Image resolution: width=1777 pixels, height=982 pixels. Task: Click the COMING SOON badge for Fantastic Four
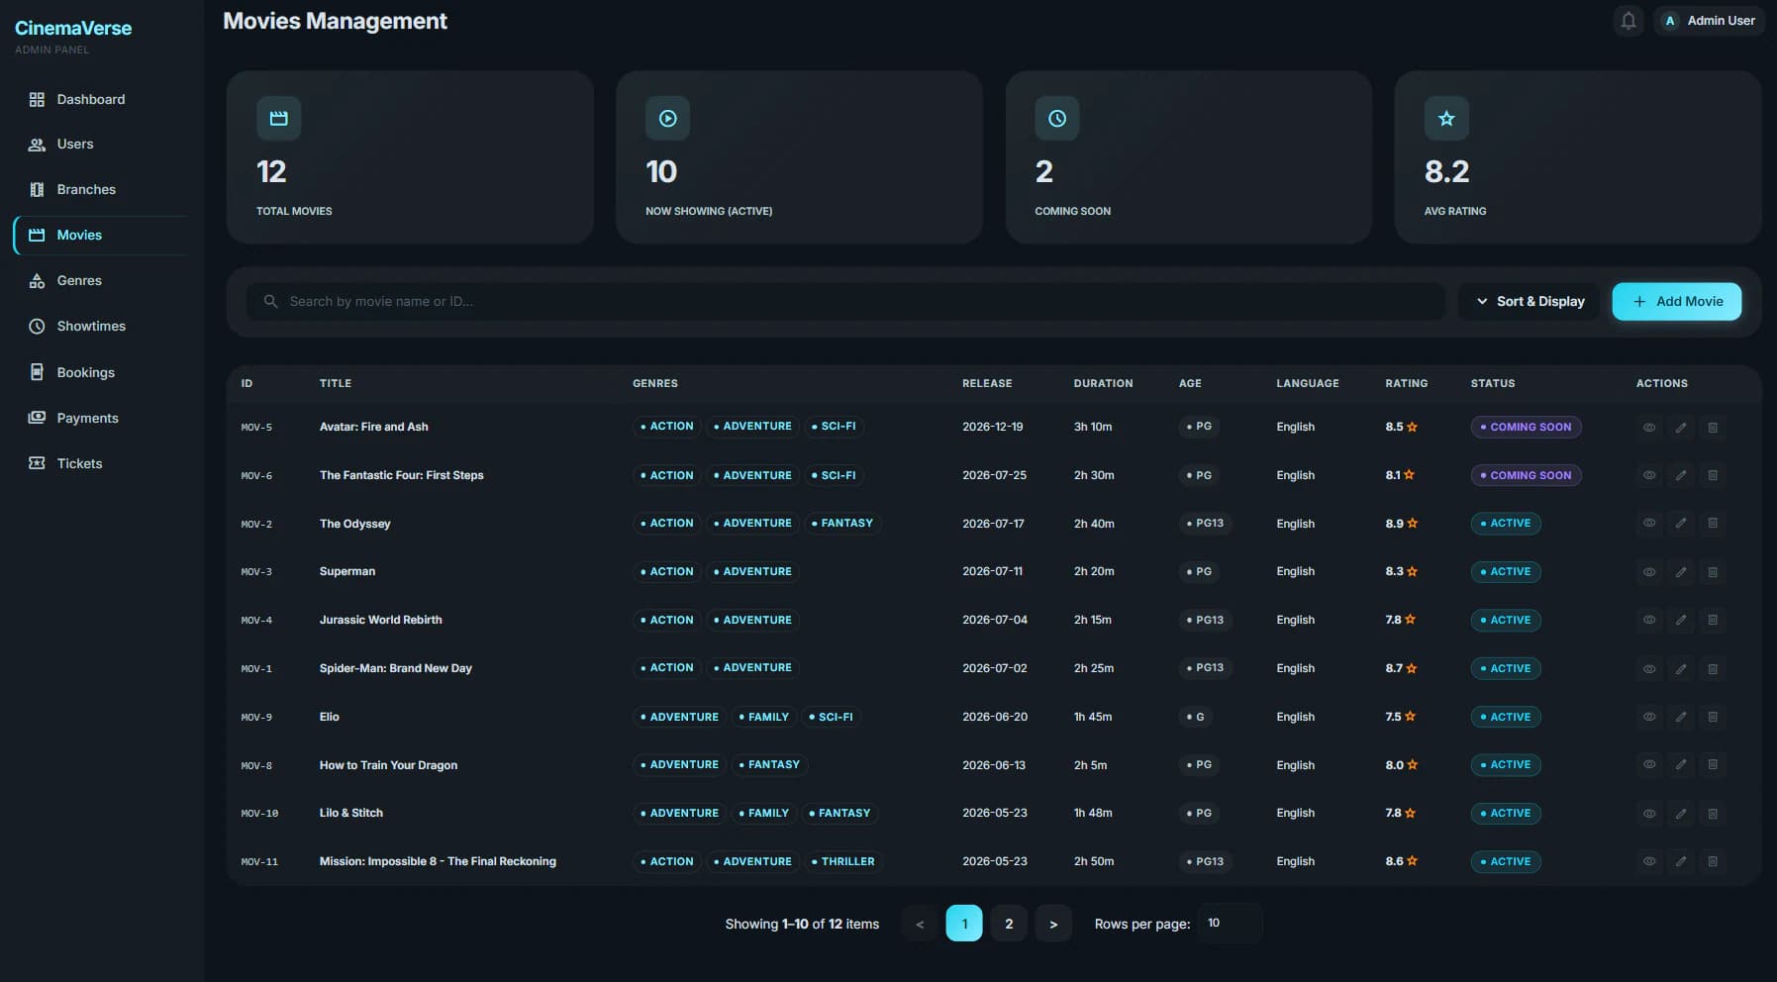pyautogui.click(x=1526, y=476)
